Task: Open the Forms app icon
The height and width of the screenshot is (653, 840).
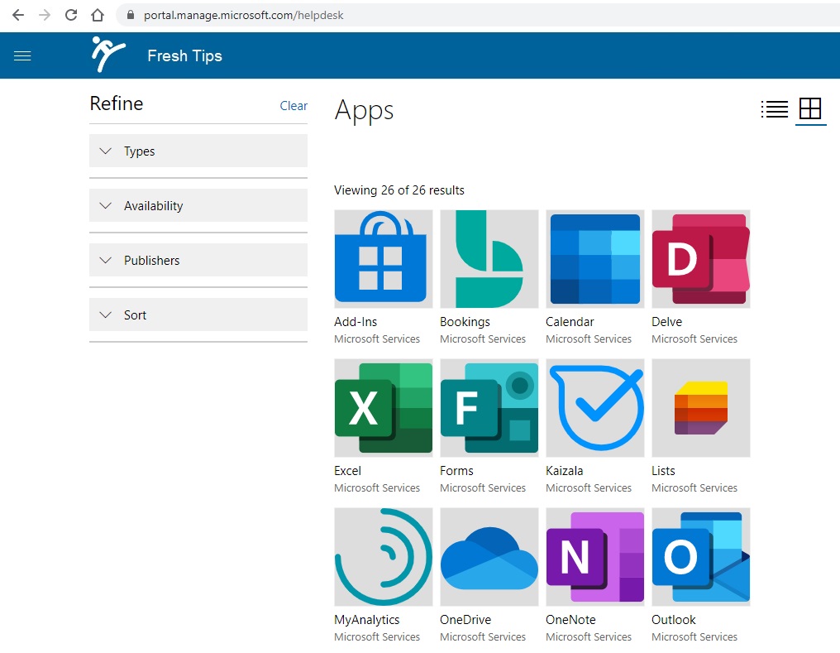Action: click(489, 408)
